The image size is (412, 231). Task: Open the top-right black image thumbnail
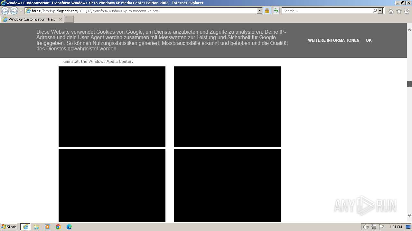(227, 107)
